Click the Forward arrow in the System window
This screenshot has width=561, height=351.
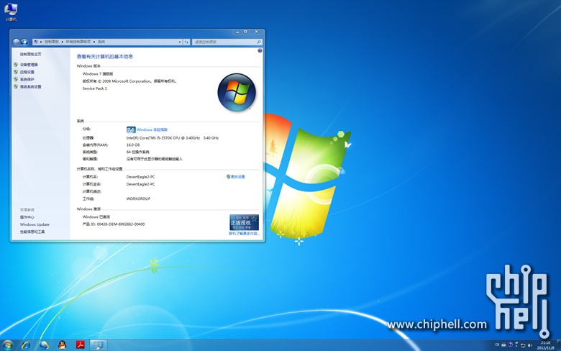[24, 42]
